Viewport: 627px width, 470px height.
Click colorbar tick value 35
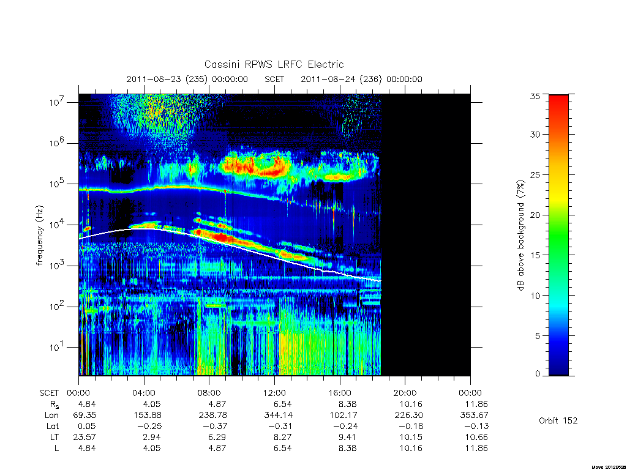535,96
